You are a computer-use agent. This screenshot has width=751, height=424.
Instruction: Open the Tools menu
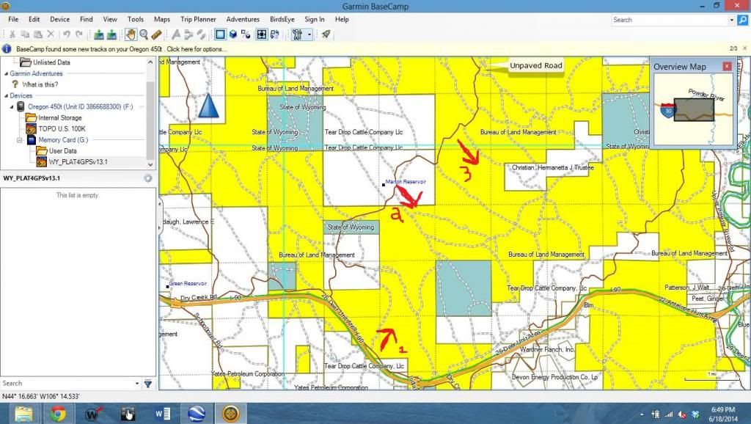tap(136, 19)
